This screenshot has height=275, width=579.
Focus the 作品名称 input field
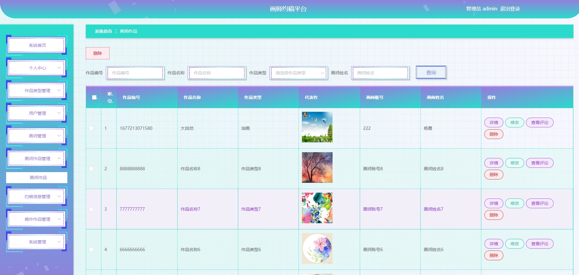coord(217,73)
